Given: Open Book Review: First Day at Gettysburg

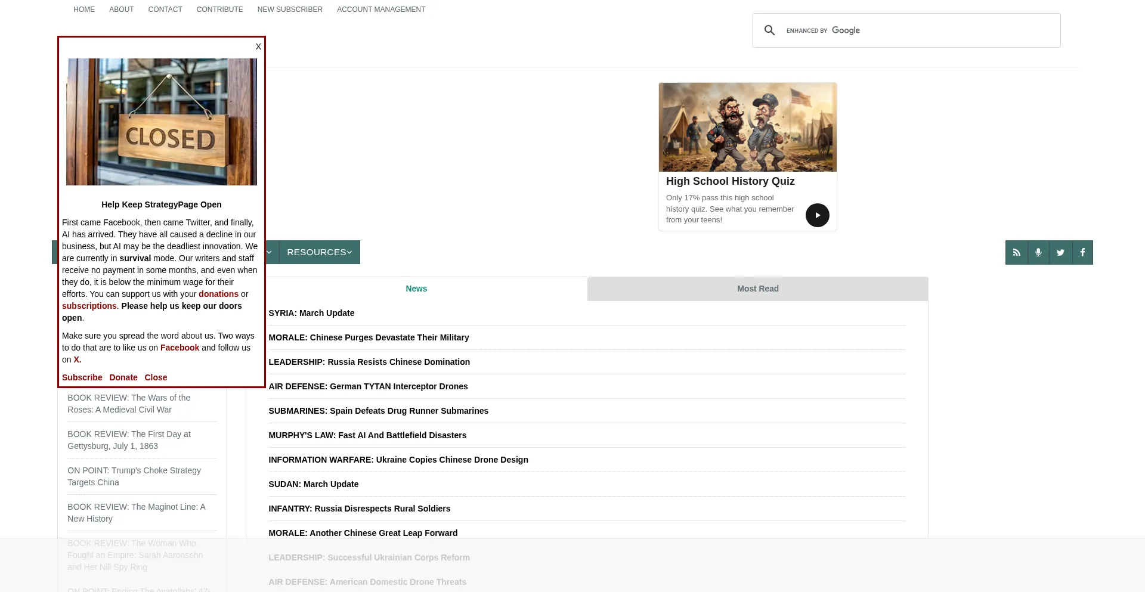Looking at the screenshot, I should click(129, 440).
